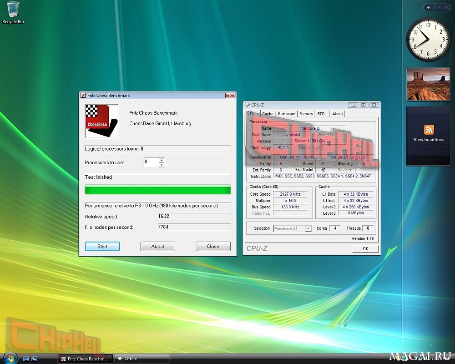Switch to the Cache tab in CPU-Z
This screenshot has width=455, height=364.
coord(268,114)
